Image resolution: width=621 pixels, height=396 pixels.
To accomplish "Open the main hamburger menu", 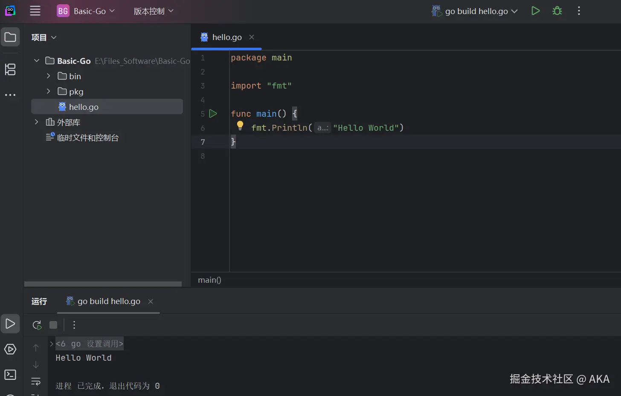I will [35, 11].
